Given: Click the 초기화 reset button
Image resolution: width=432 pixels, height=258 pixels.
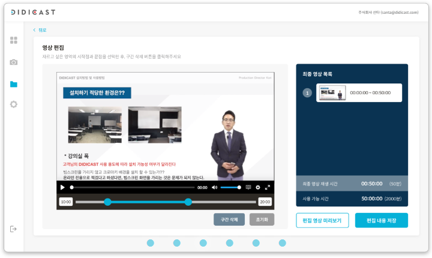Looking at the screenshot, I should [262, 220].
